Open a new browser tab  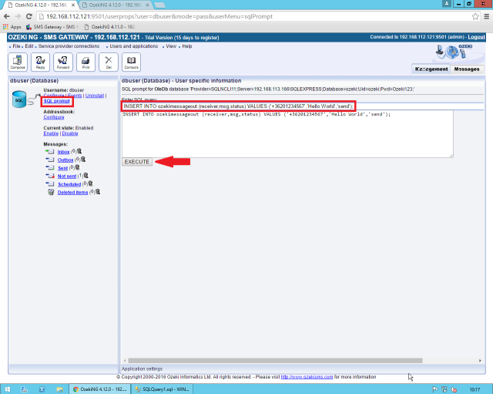point(159,5)
